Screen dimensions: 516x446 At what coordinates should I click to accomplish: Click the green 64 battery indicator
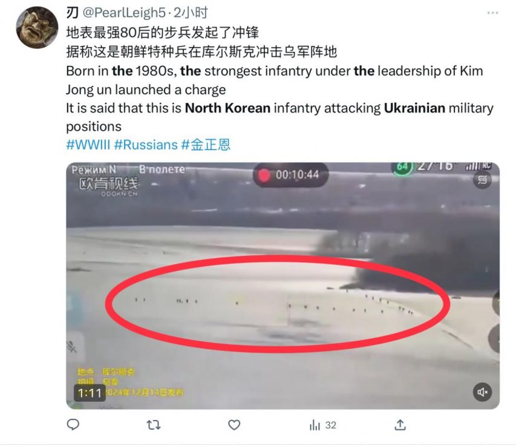(x=402, y=167)
